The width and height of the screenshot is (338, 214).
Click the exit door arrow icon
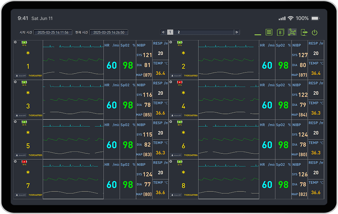(x=304, y=33)
